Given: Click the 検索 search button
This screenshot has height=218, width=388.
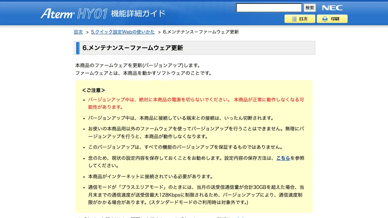Looking at the screenshot, I should tap(310, 8).
